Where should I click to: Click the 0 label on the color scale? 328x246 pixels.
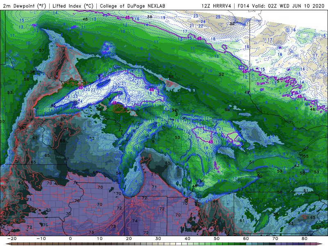pyautogui.click(x=70, y=239)
